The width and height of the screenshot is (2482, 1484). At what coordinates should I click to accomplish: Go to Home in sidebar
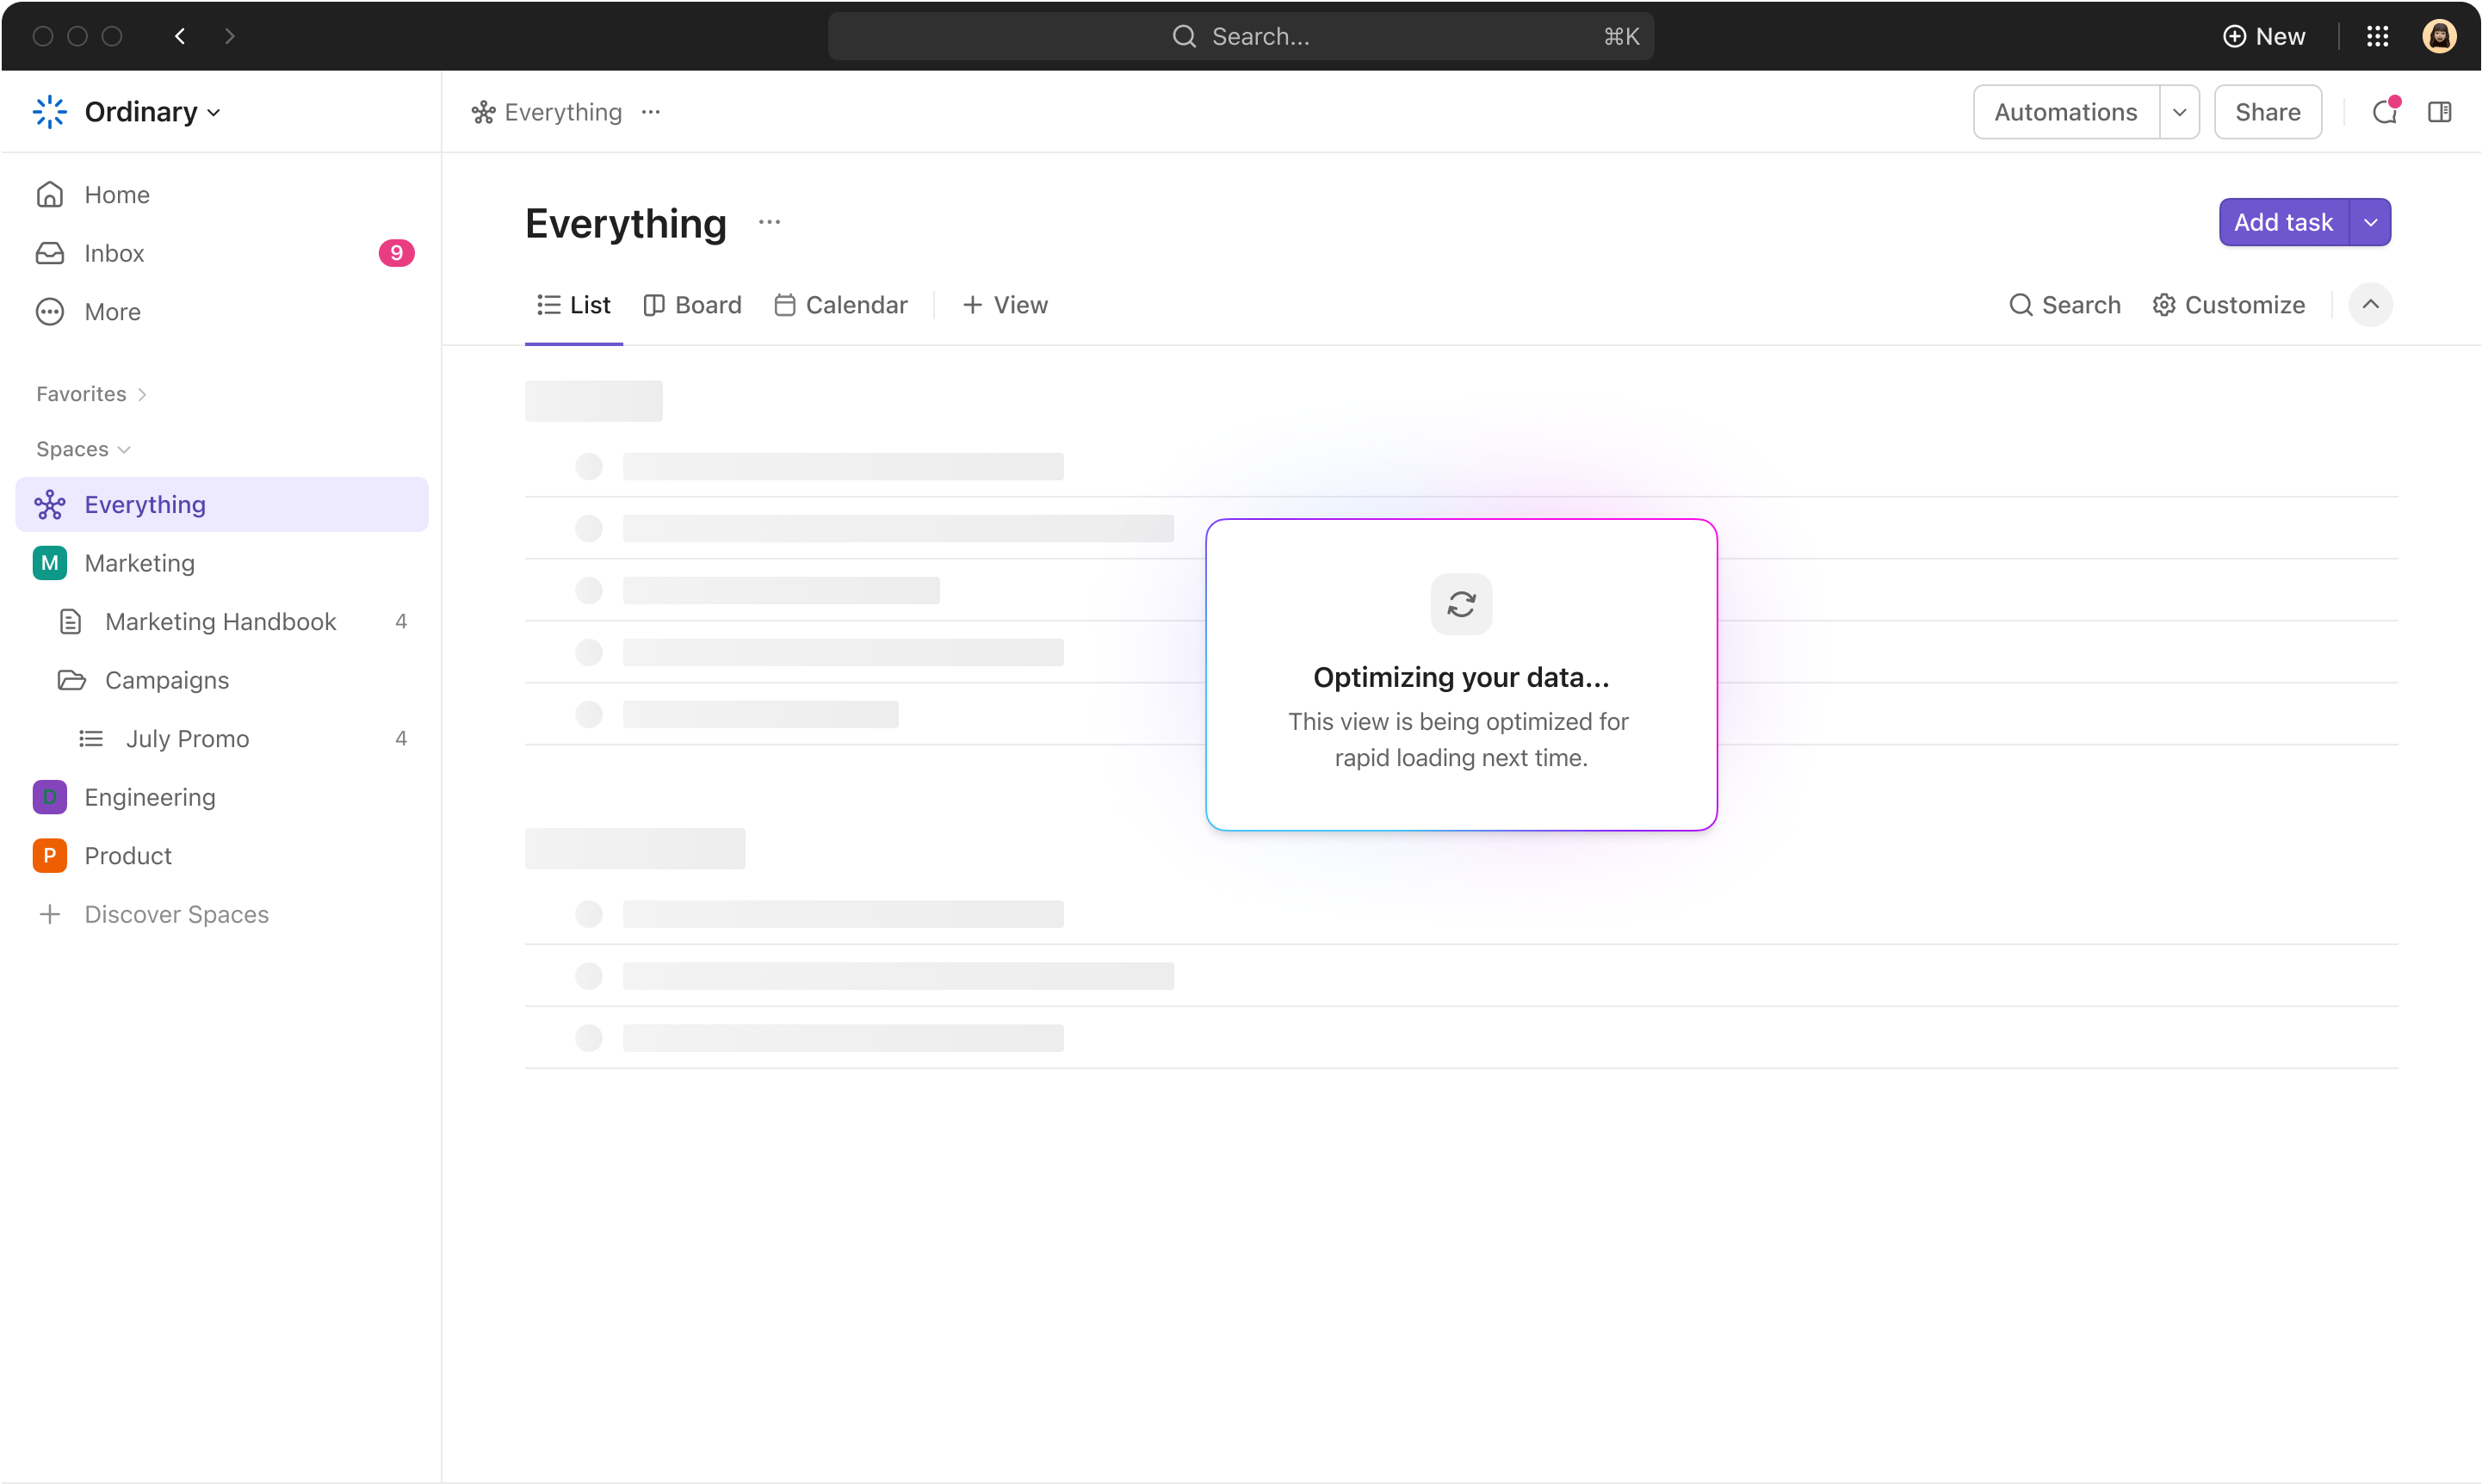tap(117, 195)
